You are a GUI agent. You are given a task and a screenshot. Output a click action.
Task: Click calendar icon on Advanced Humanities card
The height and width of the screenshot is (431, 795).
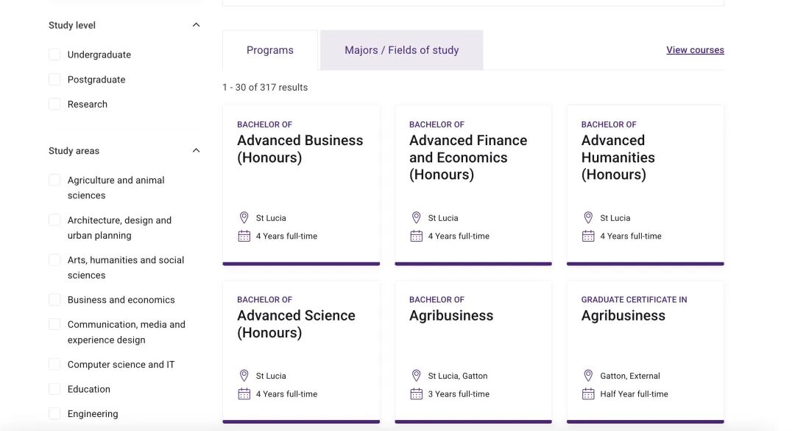coord(588,236)
